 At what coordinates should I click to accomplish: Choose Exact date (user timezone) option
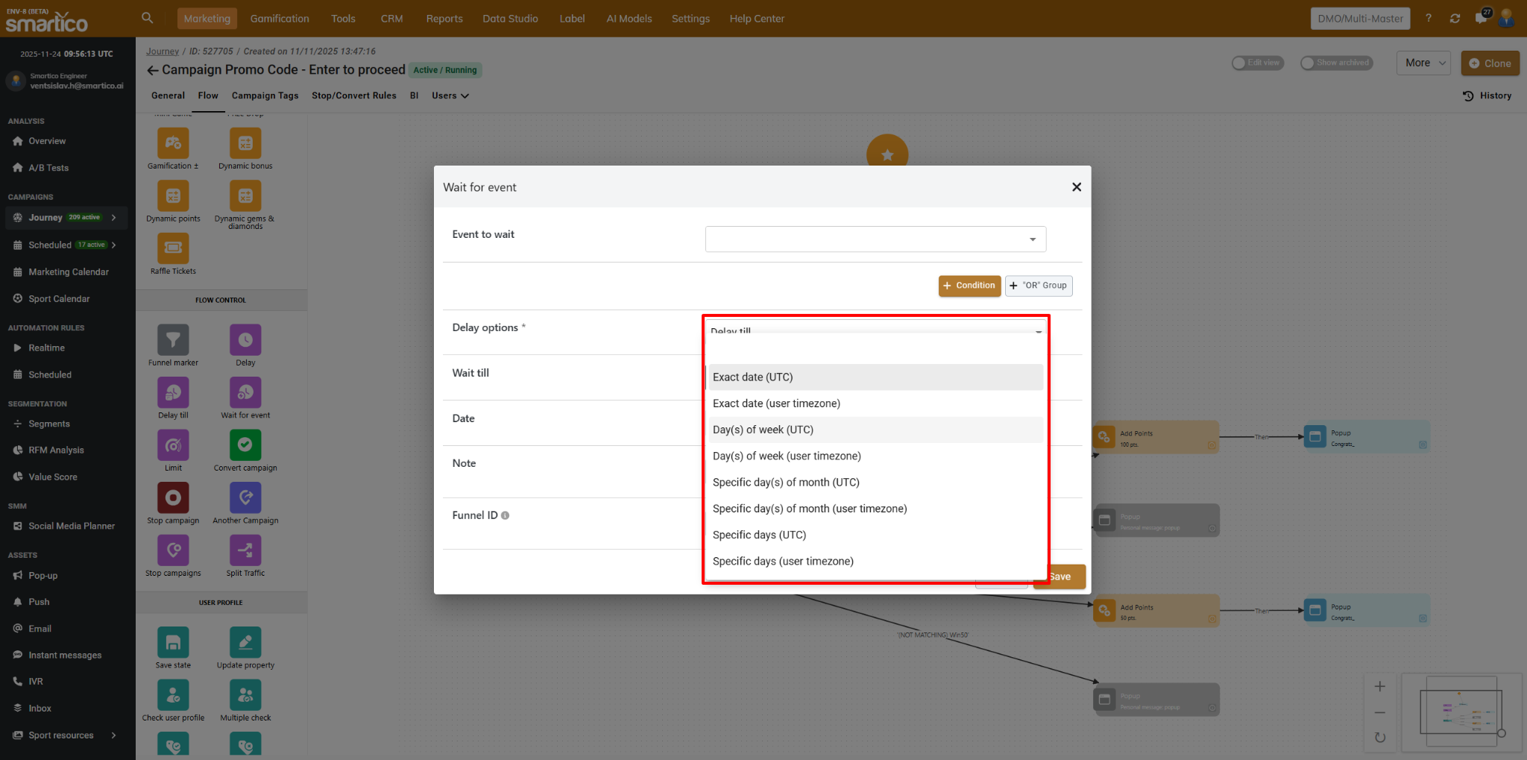[776, 403]
